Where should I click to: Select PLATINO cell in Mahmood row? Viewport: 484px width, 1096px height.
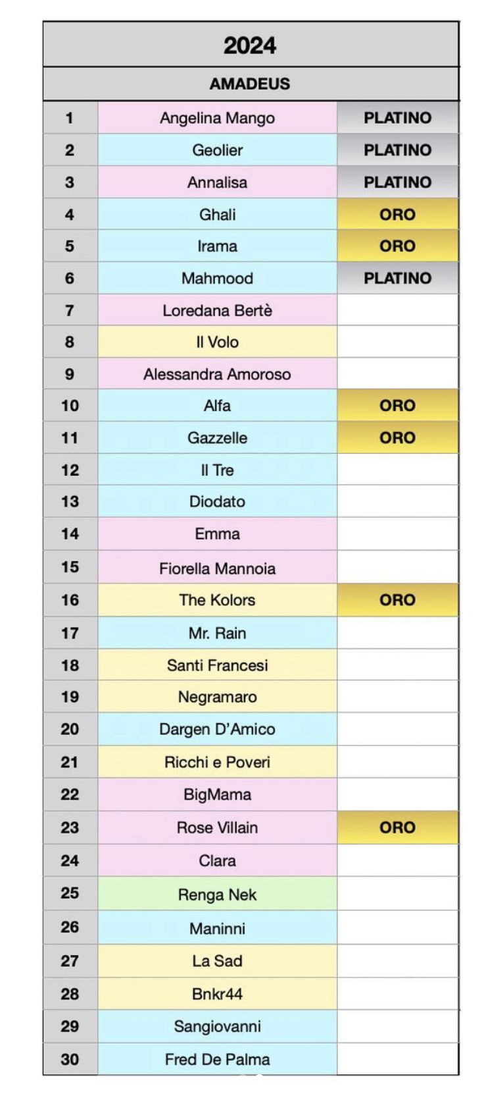pos(398,278)
